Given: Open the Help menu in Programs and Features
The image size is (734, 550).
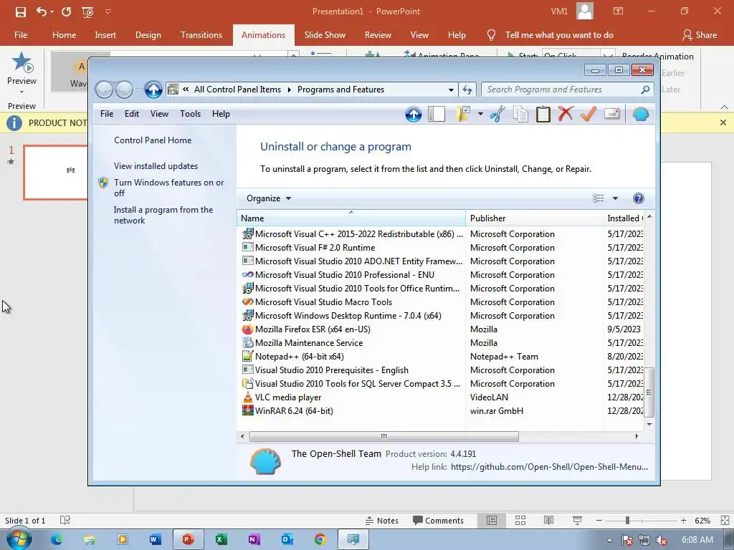Looking at the screenshot, I should pos(221,114).
